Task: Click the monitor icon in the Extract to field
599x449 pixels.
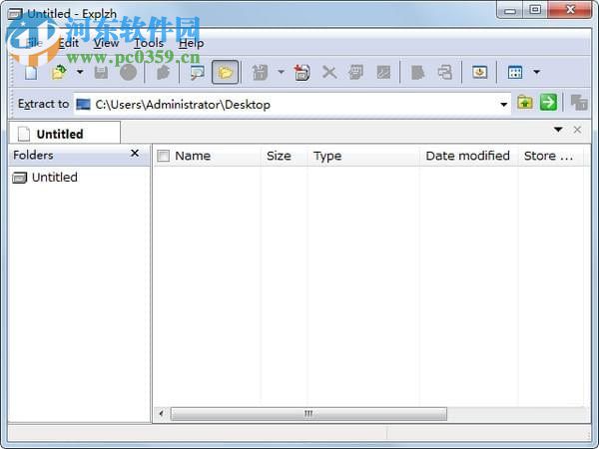Action: click(83, 104)
